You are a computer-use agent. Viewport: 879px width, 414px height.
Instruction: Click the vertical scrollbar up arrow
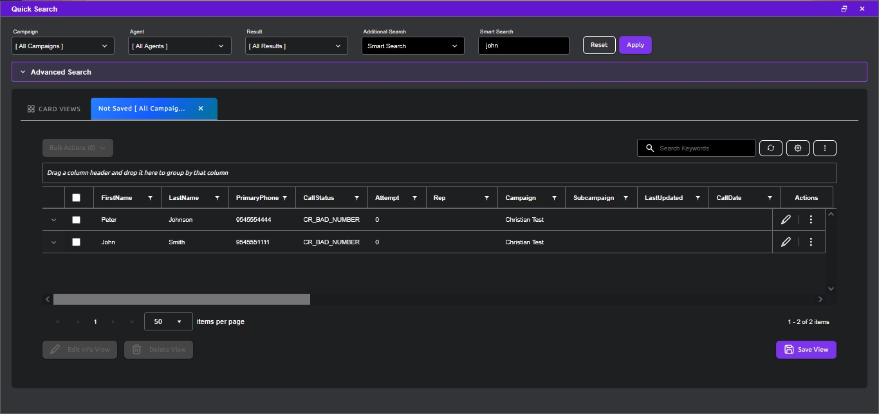click(x=831, y=214)
